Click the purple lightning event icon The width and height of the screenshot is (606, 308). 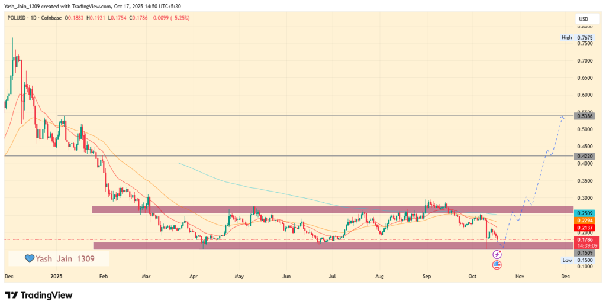coord(497,254)
